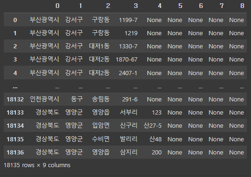The width and height of the screenshot is (251, 177).
Task: Click the 삼지리 cell
Action: click(x=129, y=152)
